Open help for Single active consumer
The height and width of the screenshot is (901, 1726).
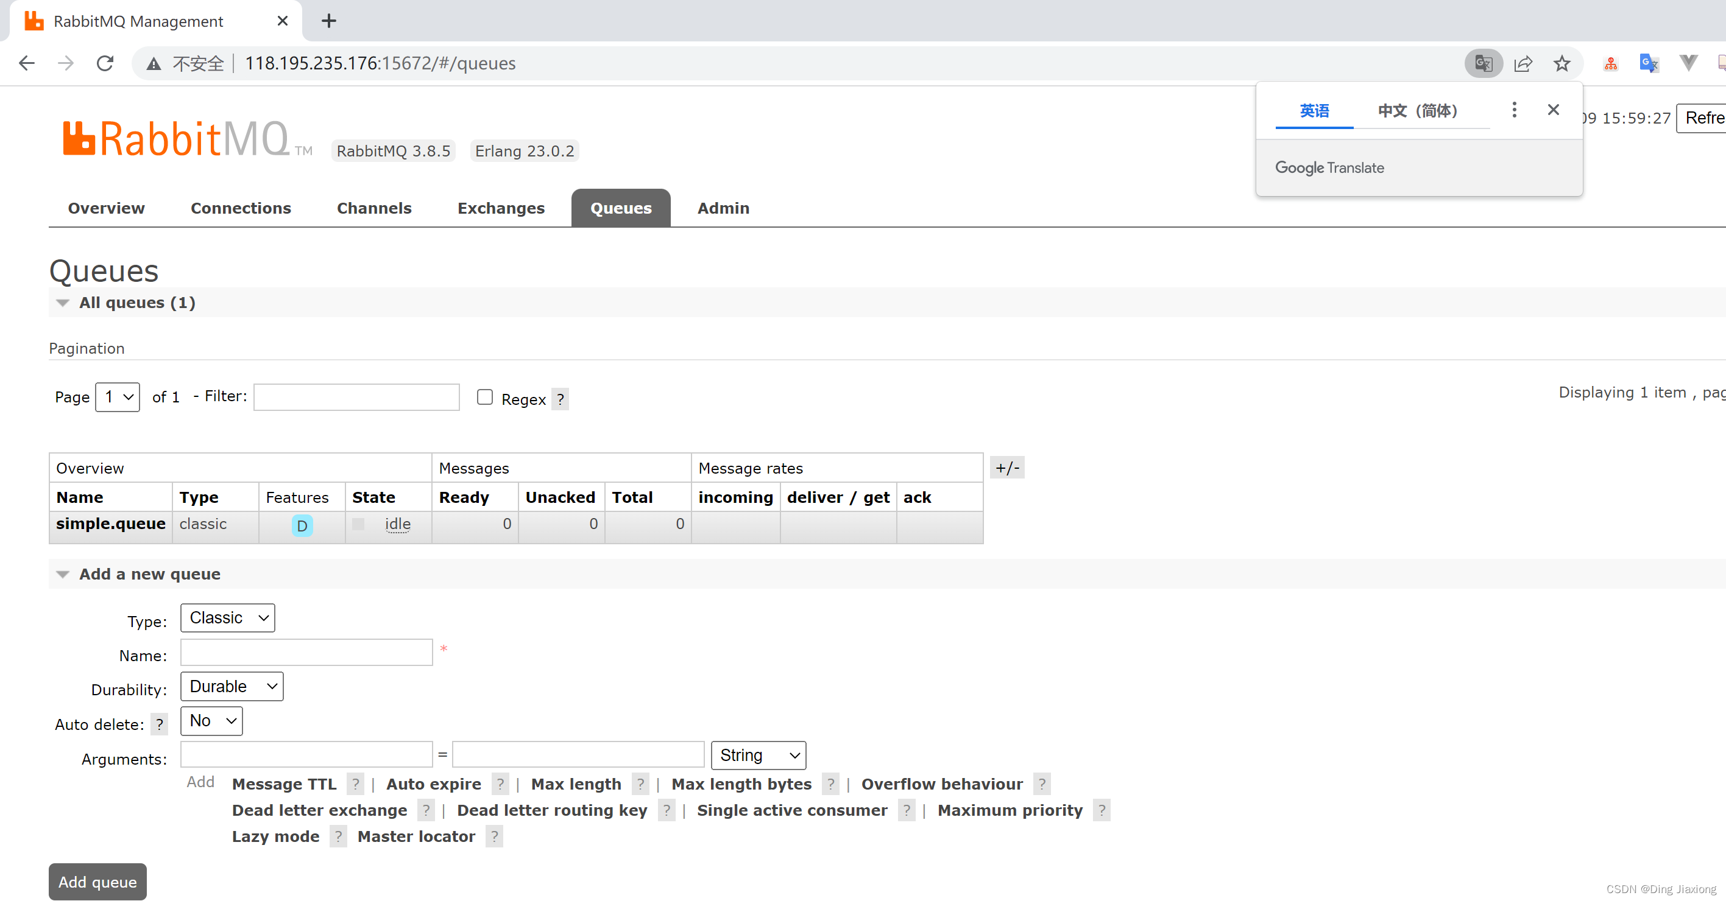point(907,810)
